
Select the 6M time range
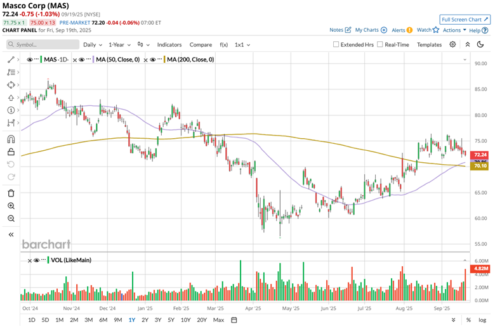click(103, 320)
